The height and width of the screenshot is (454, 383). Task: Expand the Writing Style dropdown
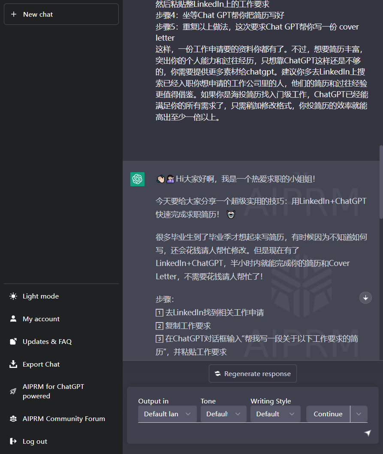[x=275, y=414]
